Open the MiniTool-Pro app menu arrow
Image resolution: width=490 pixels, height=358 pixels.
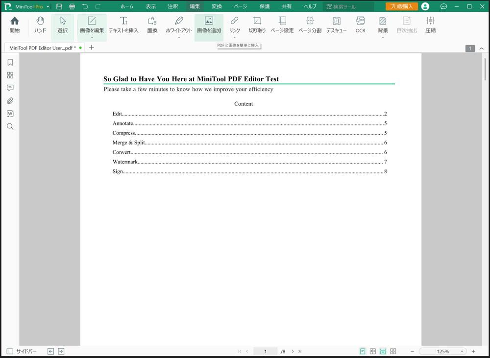48,6
